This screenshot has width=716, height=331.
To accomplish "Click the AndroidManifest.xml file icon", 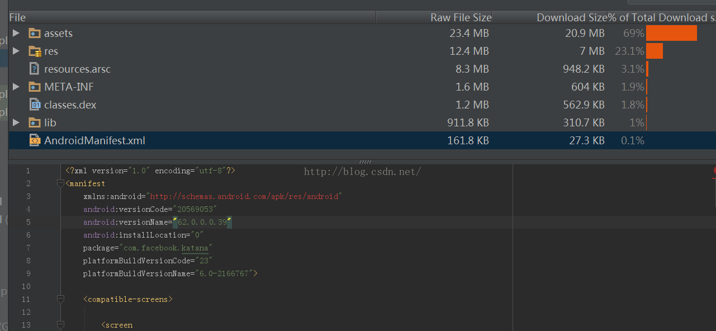I will pyautogui.click(x=35, y=140).
